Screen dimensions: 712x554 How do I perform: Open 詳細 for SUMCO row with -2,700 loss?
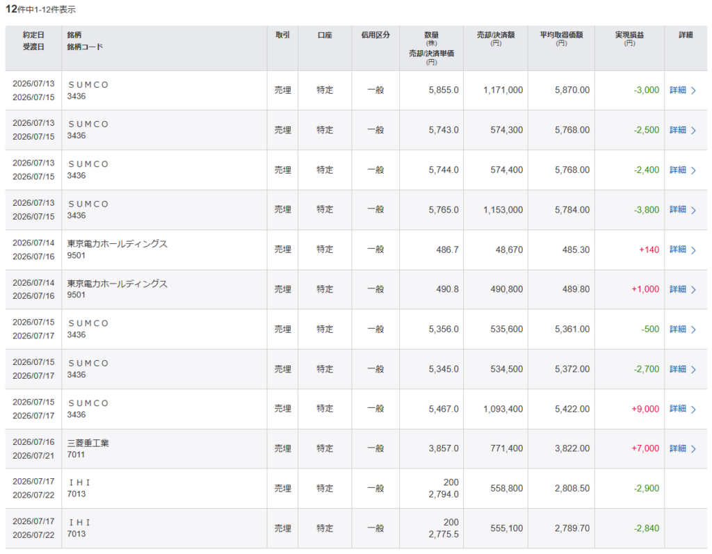(x=683, y=369)
